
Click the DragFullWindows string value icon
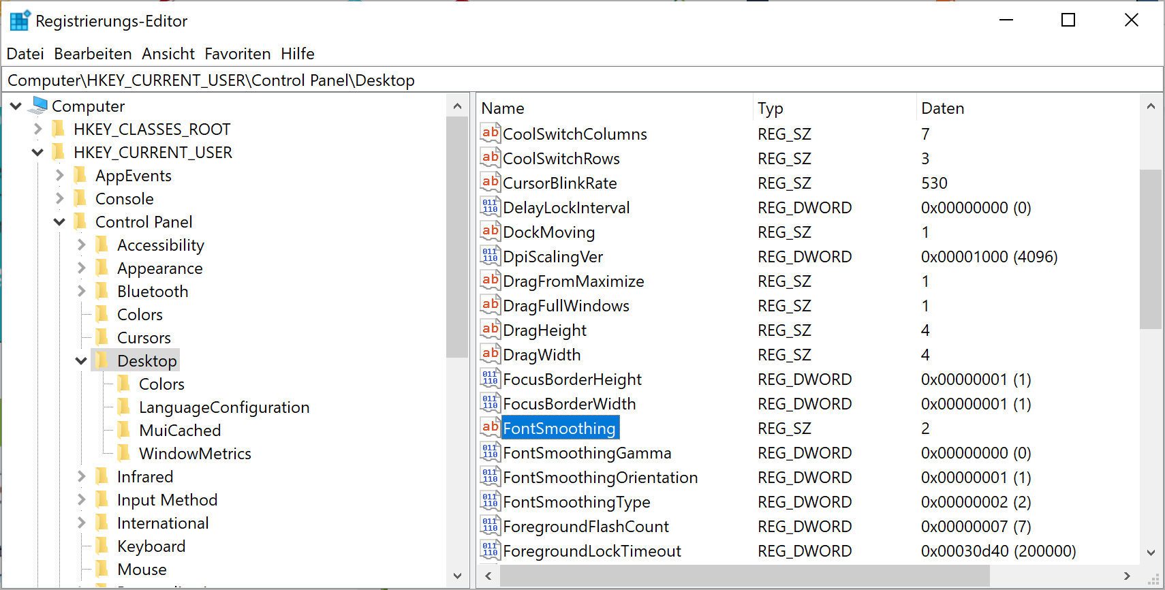click(x=491, y=305)
